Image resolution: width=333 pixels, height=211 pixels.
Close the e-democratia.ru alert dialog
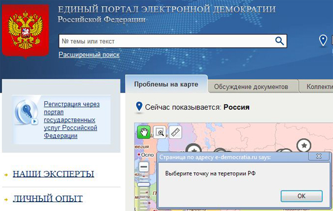click(319, 157)
